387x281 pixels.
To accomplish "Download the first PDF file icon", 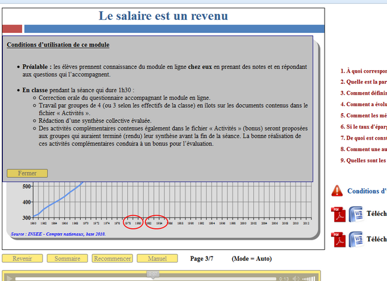I will pyautogui.click(x=338, y=214).
